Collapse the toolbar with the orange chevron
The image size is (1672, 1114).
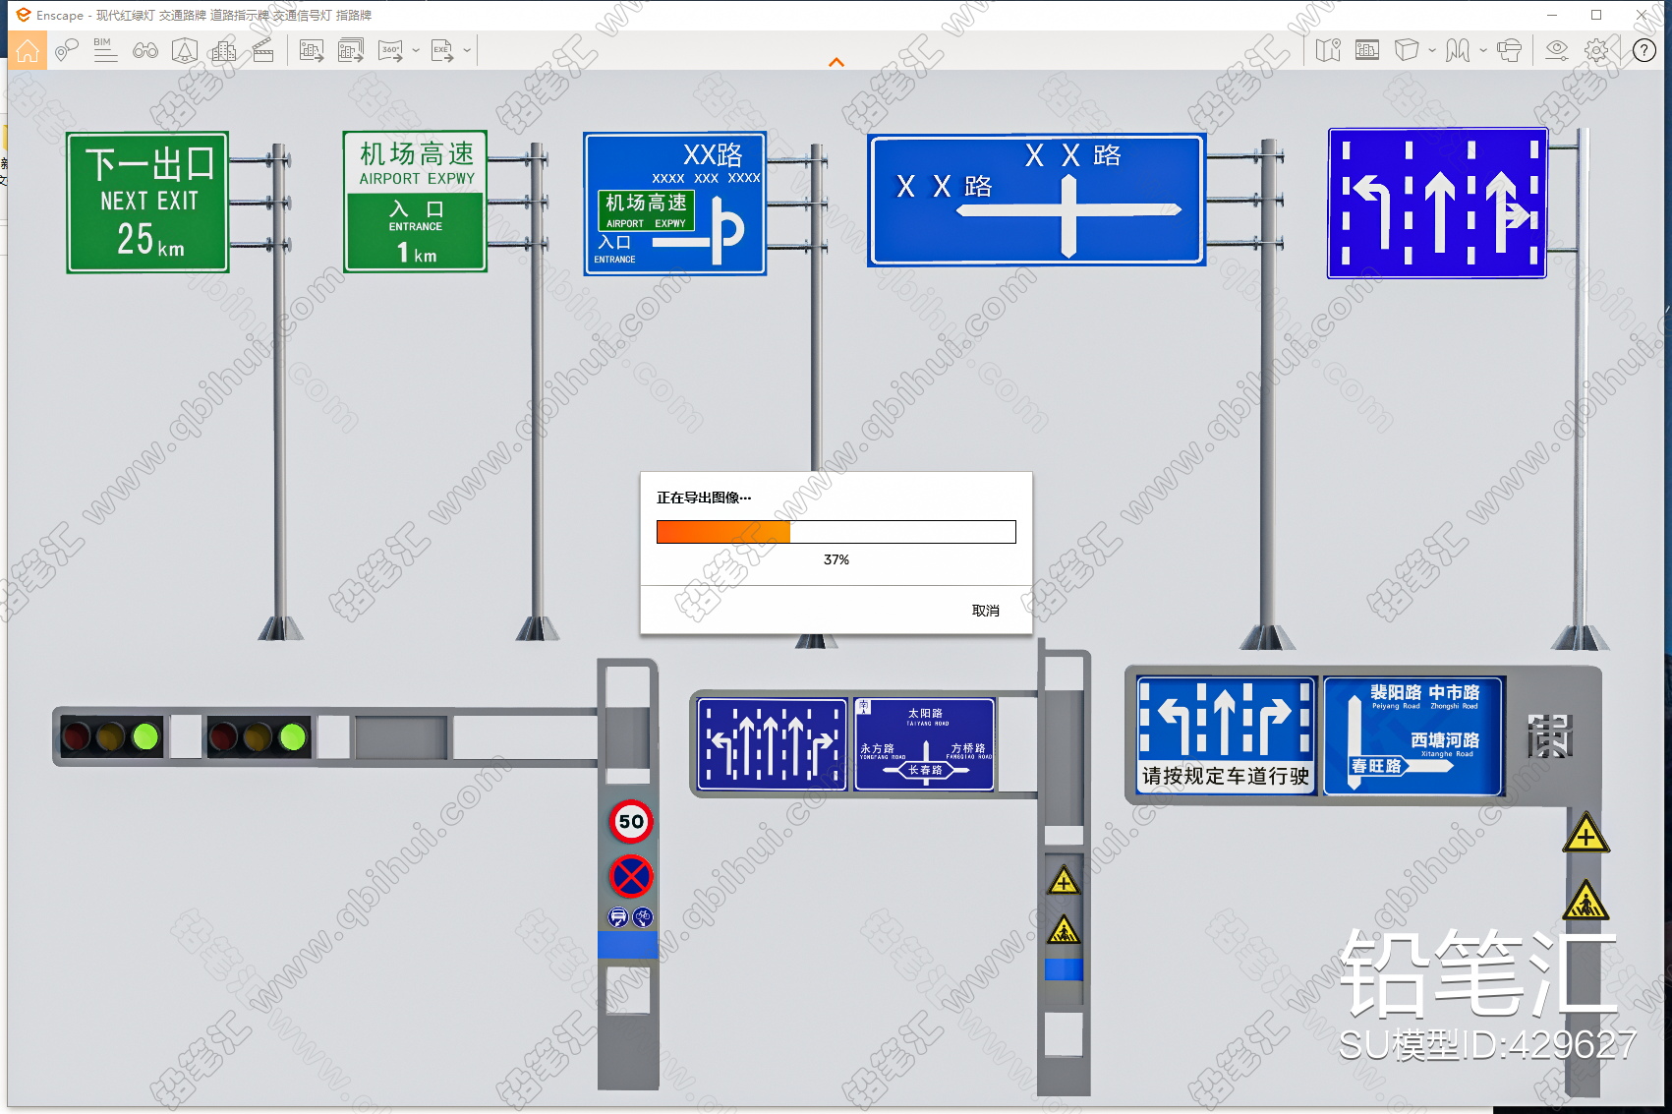836,62
